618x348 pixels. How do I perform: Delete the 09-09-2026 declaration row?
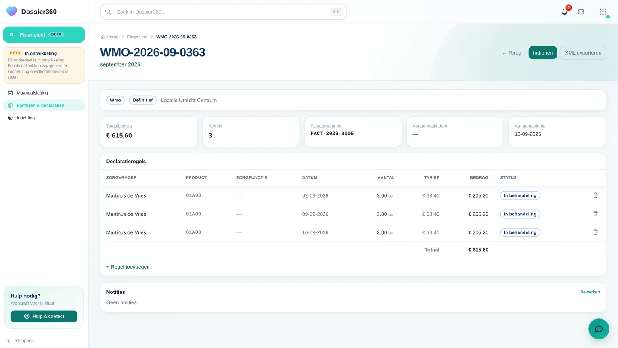595,214
